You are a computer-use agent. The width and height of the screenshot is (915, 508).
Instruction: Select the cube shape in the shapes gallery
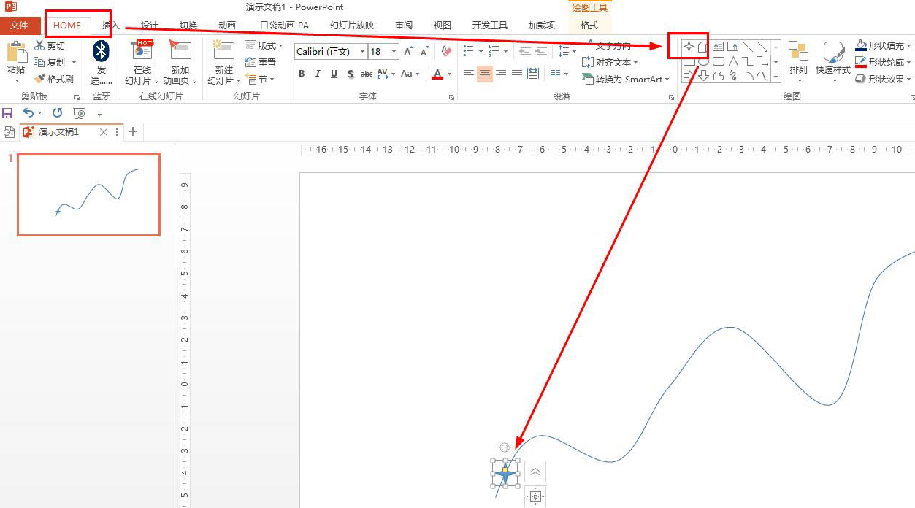pos(702,47)
